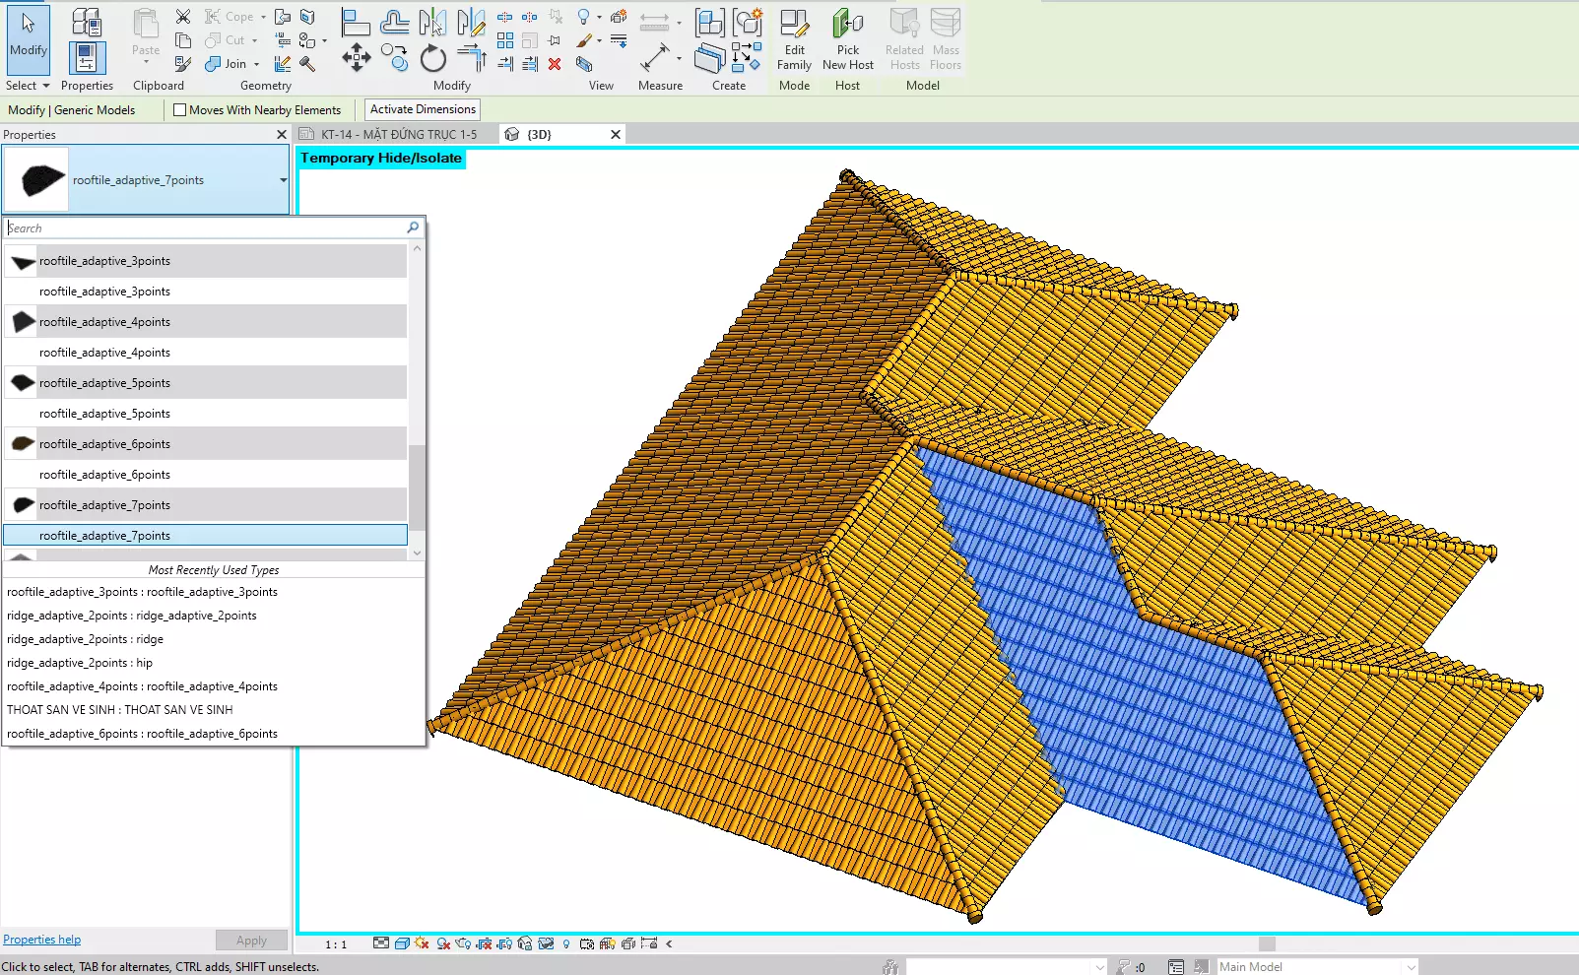Select rooftile_adaptive_6points family header
1579x975 pixels.
coord(205,444)
